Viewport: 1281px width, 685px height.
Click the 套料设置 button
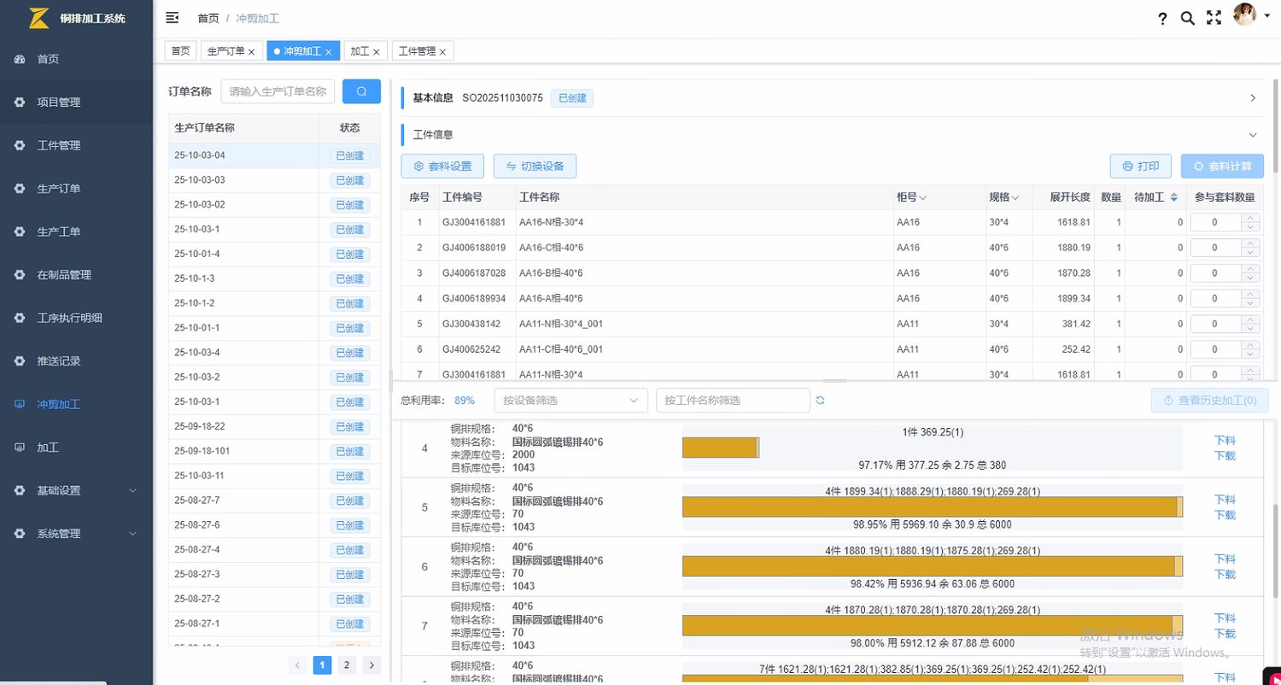(x=442, y=166)
